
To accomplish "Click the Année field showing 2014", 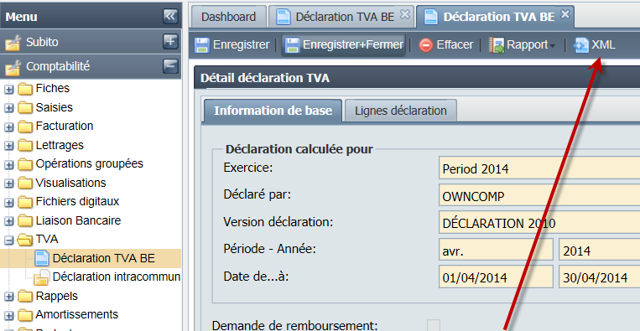I will tap(599, 250).
